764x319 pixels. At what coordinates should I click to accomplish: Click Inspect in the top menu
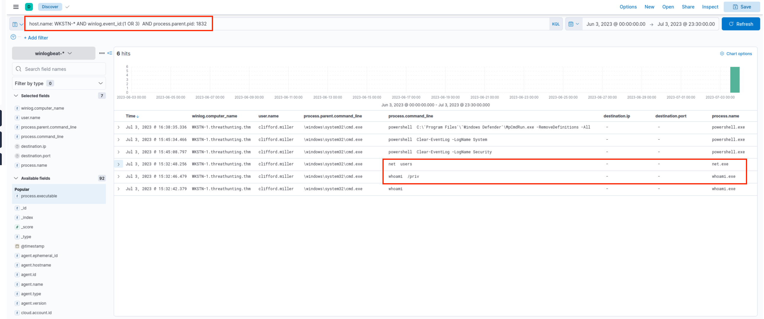[710, 7]
